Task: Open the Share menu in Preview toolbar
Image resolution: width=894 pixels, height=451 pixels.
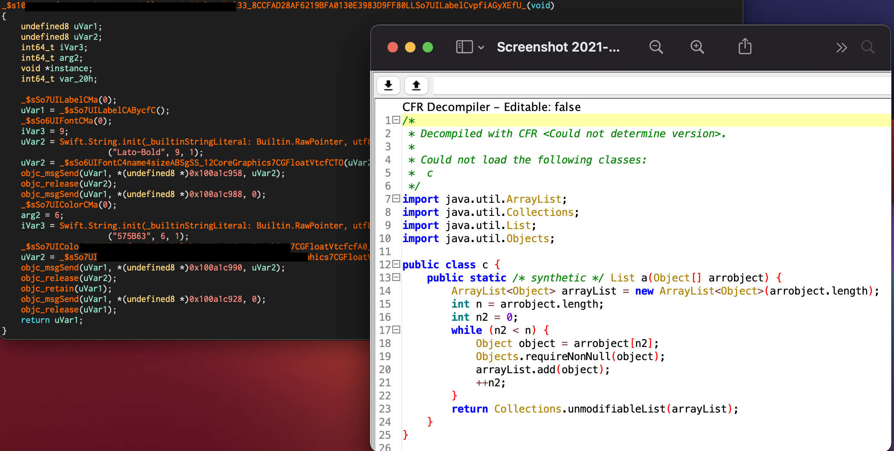Action: tap(745, 46)
